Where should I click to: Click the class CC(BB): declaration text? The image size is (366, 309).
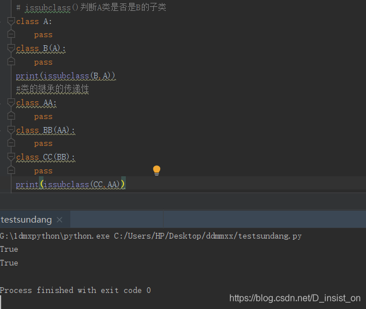tap(46, 157)
